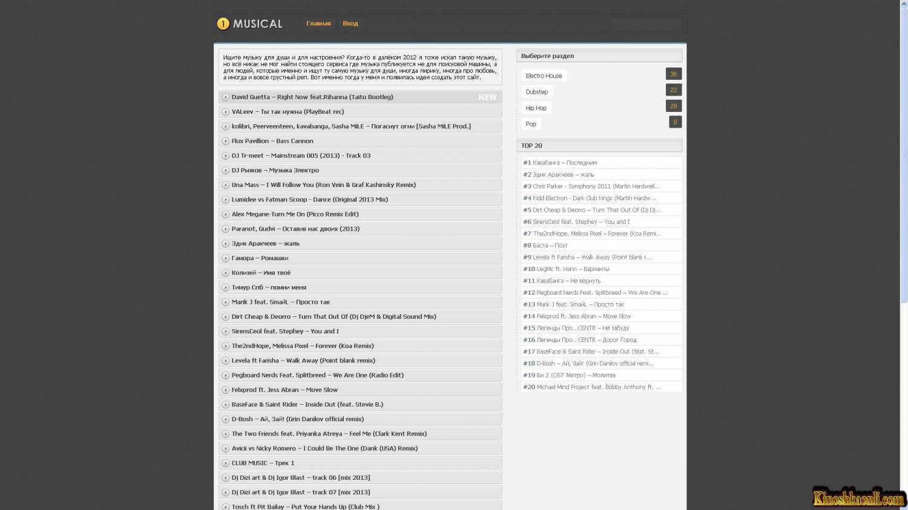Select the Hip Hop section
The height and width of the screenshot is (510, 908).
pyautogui.click(x=536, y=108)
